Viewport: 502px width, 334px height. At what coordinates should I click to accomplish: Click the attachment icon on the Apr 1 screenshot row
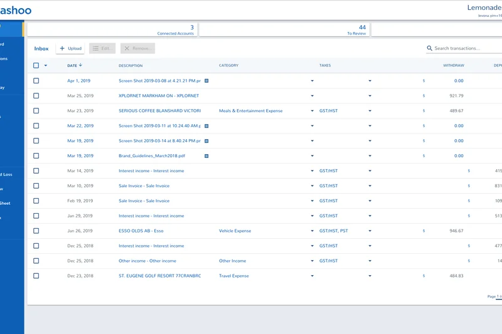[206, 81]
